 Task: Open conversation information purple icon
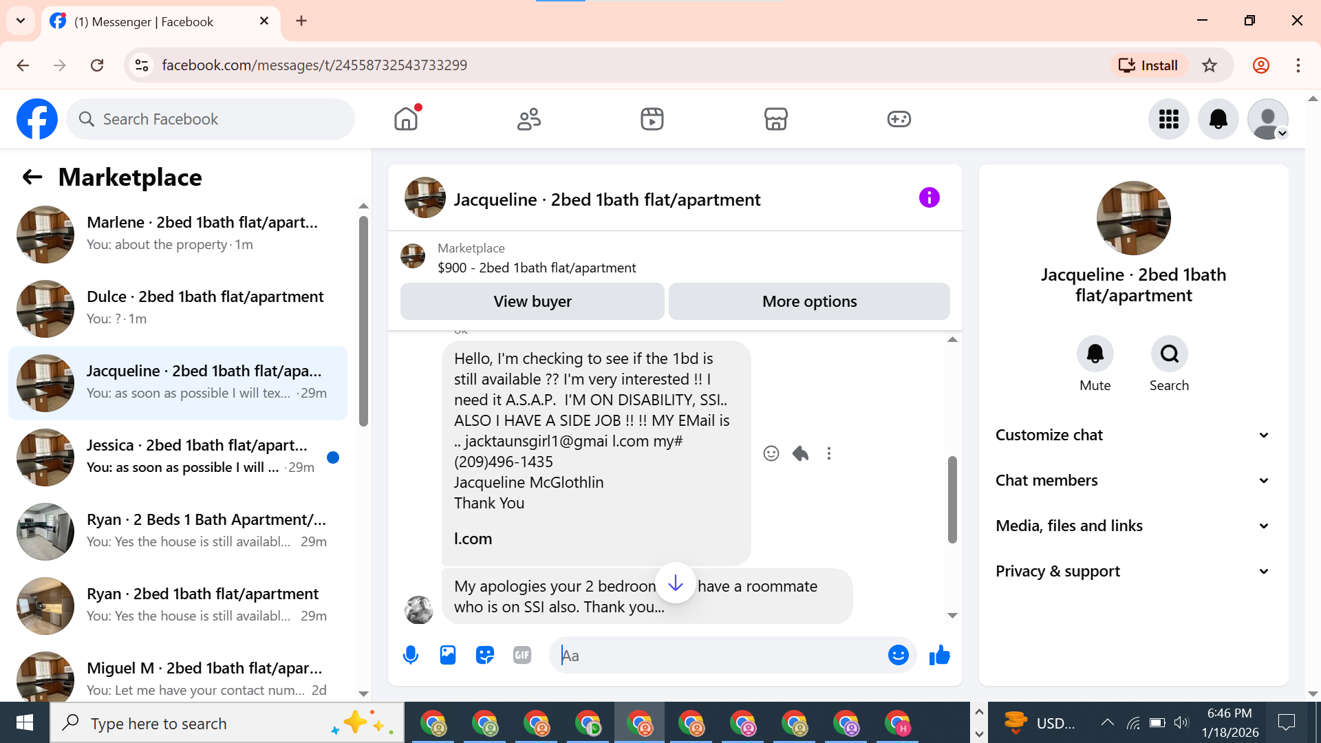[x=929, y=198]
